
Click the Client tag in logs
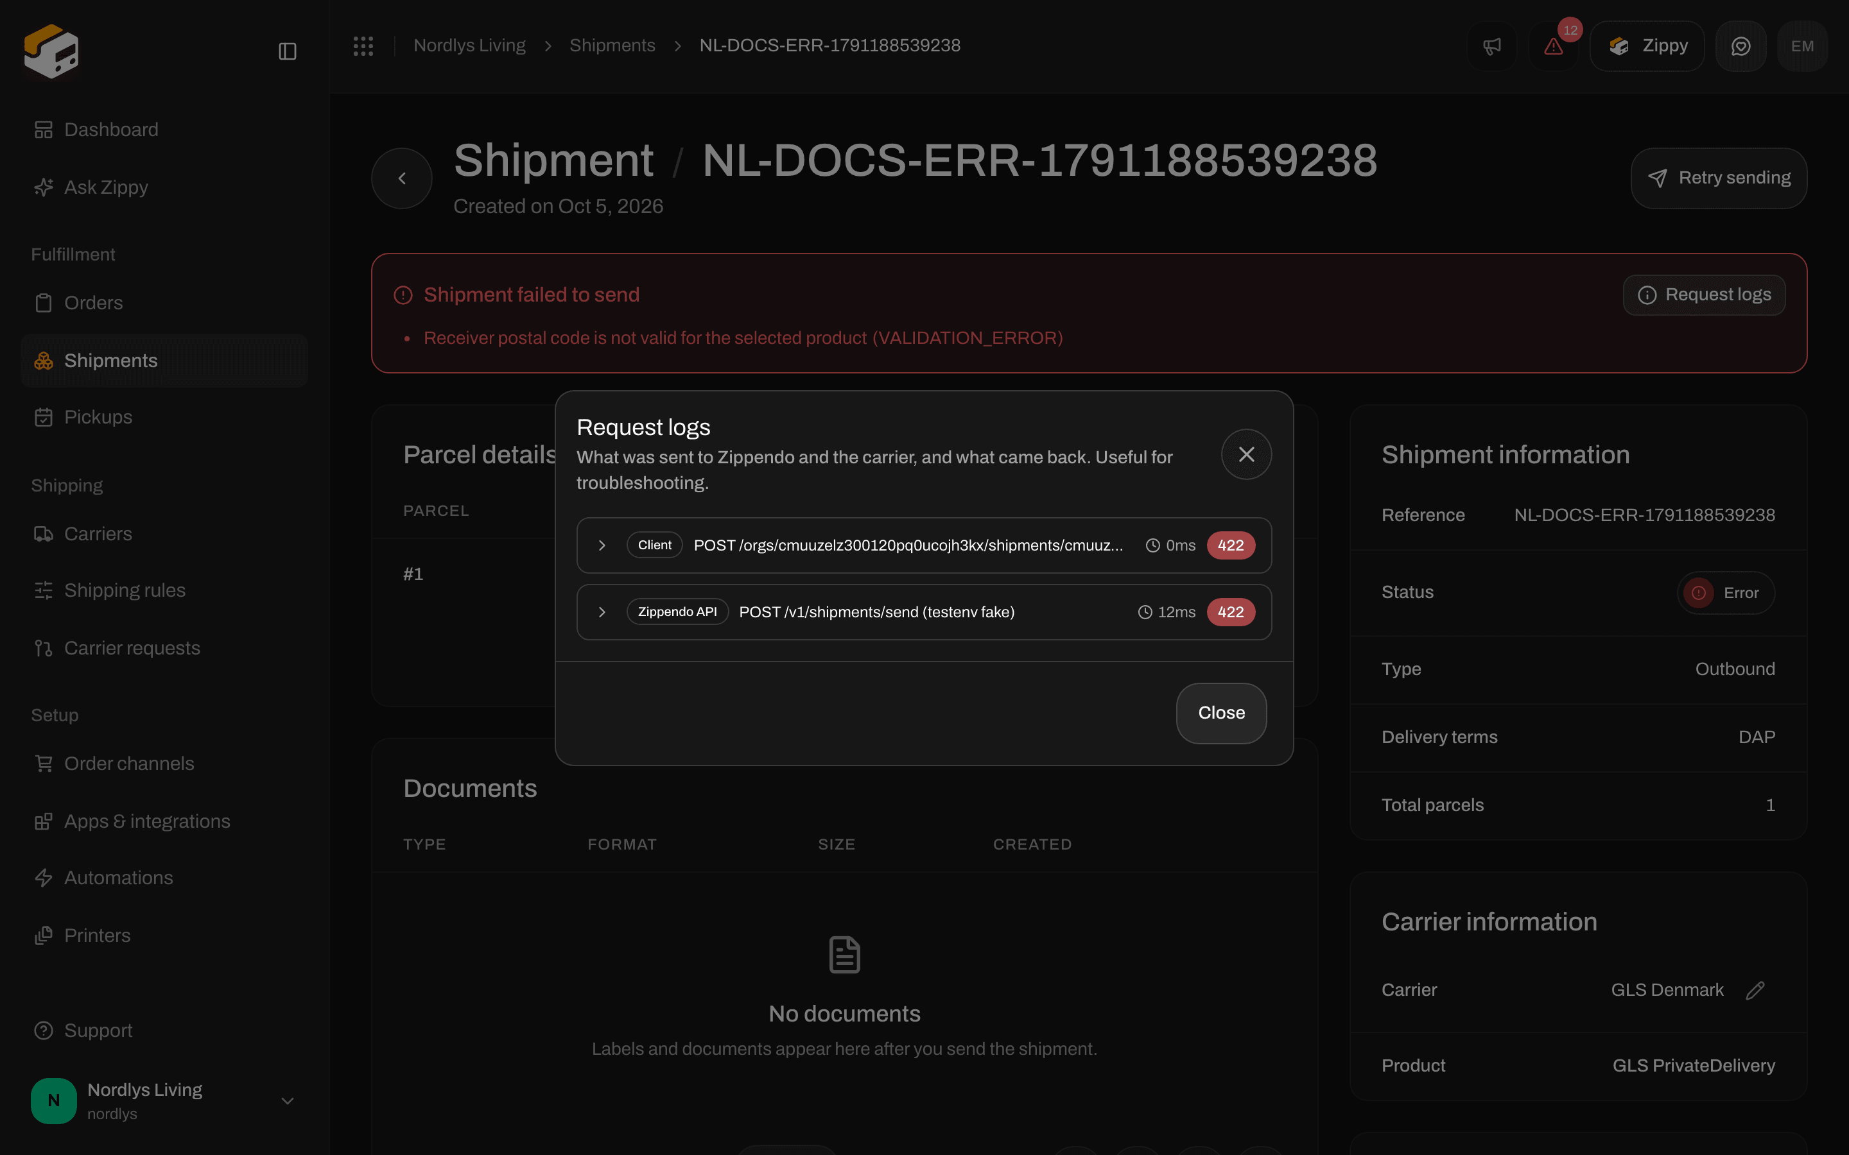tap(655, 545)
